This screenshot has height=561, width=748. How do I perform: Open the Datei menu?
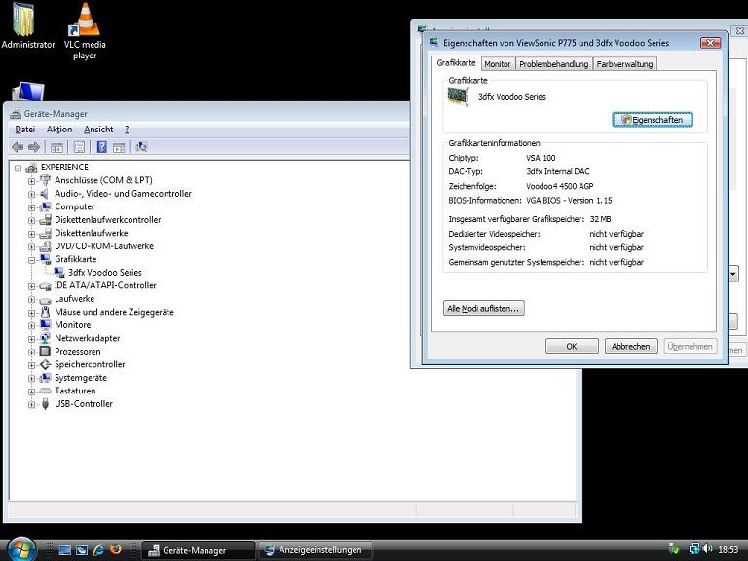(25, 130)
